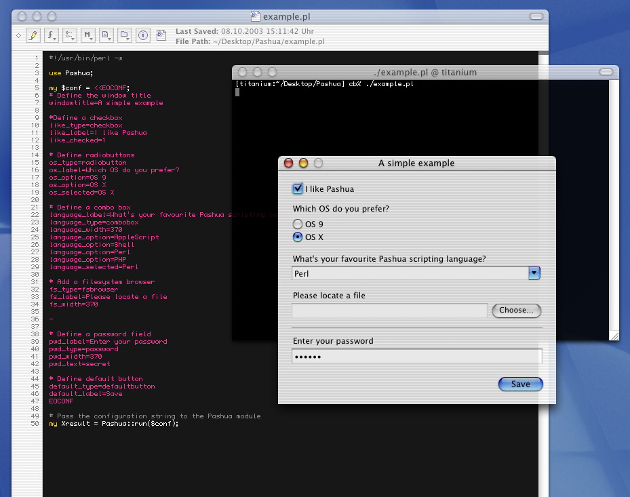
Task: Click 'fs_type=fsbrowser' code line
Action: 83,290
